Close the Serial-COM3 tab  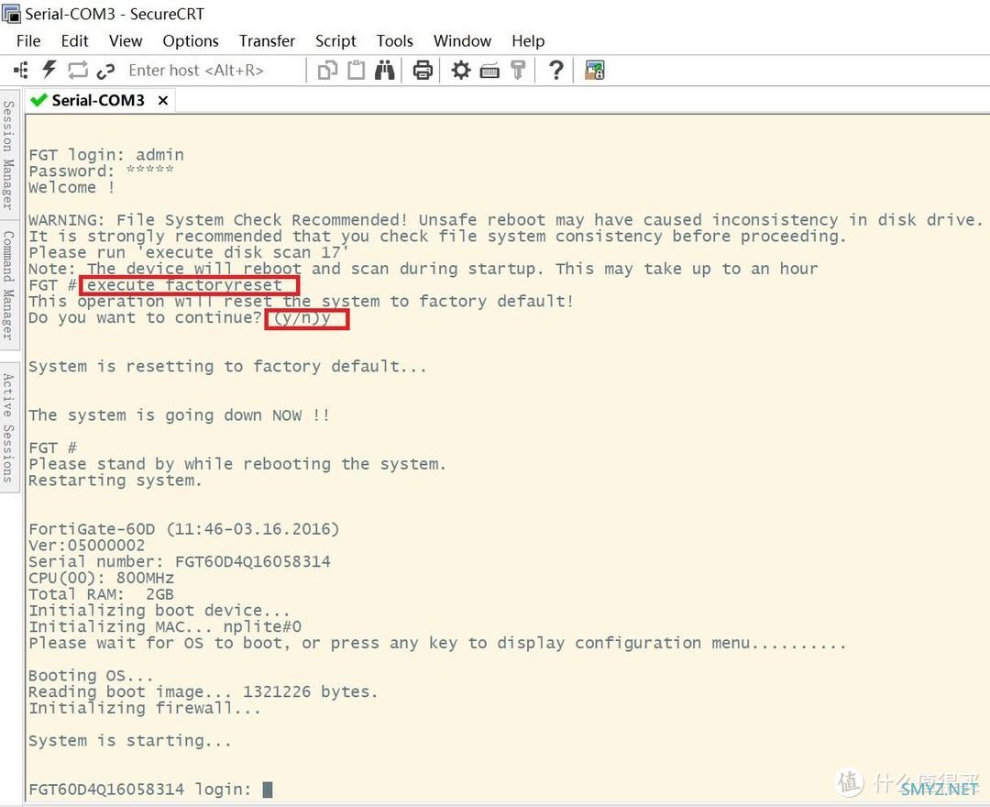point(163,100)
